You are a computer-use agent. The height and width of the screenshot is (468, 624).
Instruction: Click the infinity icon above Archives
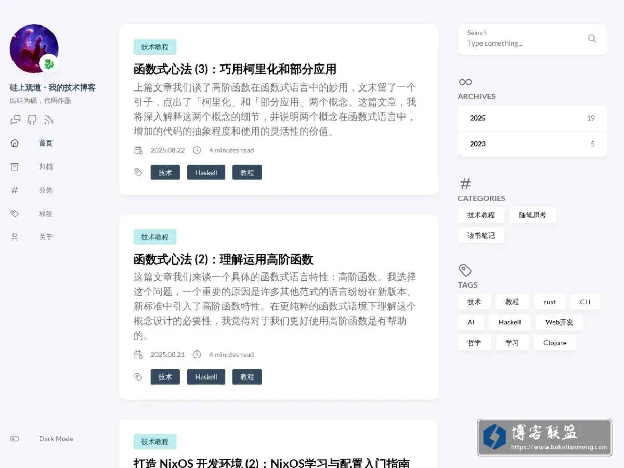point(465,82)
